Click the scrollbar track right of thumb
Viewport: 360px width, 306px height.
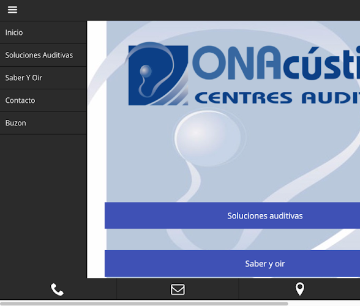[324, 304]
